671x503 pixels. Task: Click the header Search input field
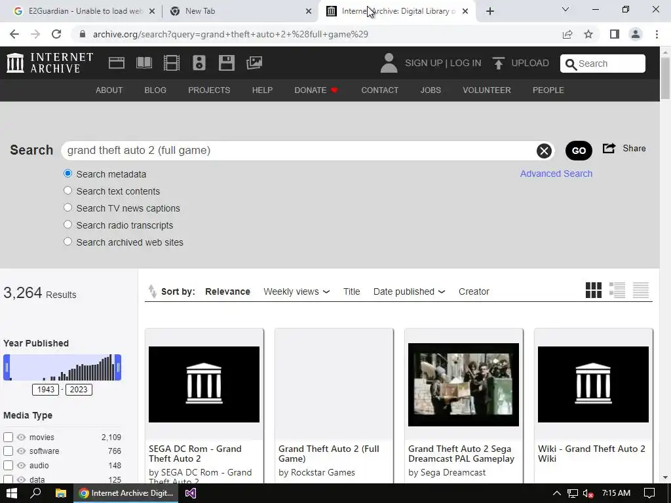click(x=603, y=64)
